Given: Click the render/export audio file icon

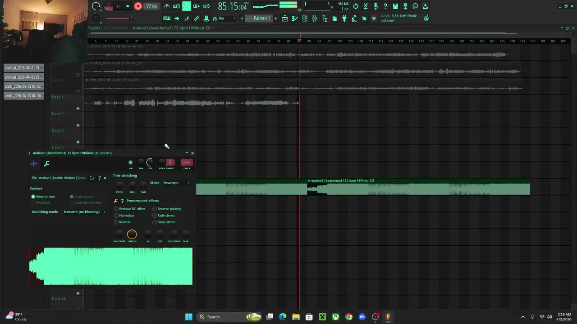Looking at the screenshot, I should (405, 6).
